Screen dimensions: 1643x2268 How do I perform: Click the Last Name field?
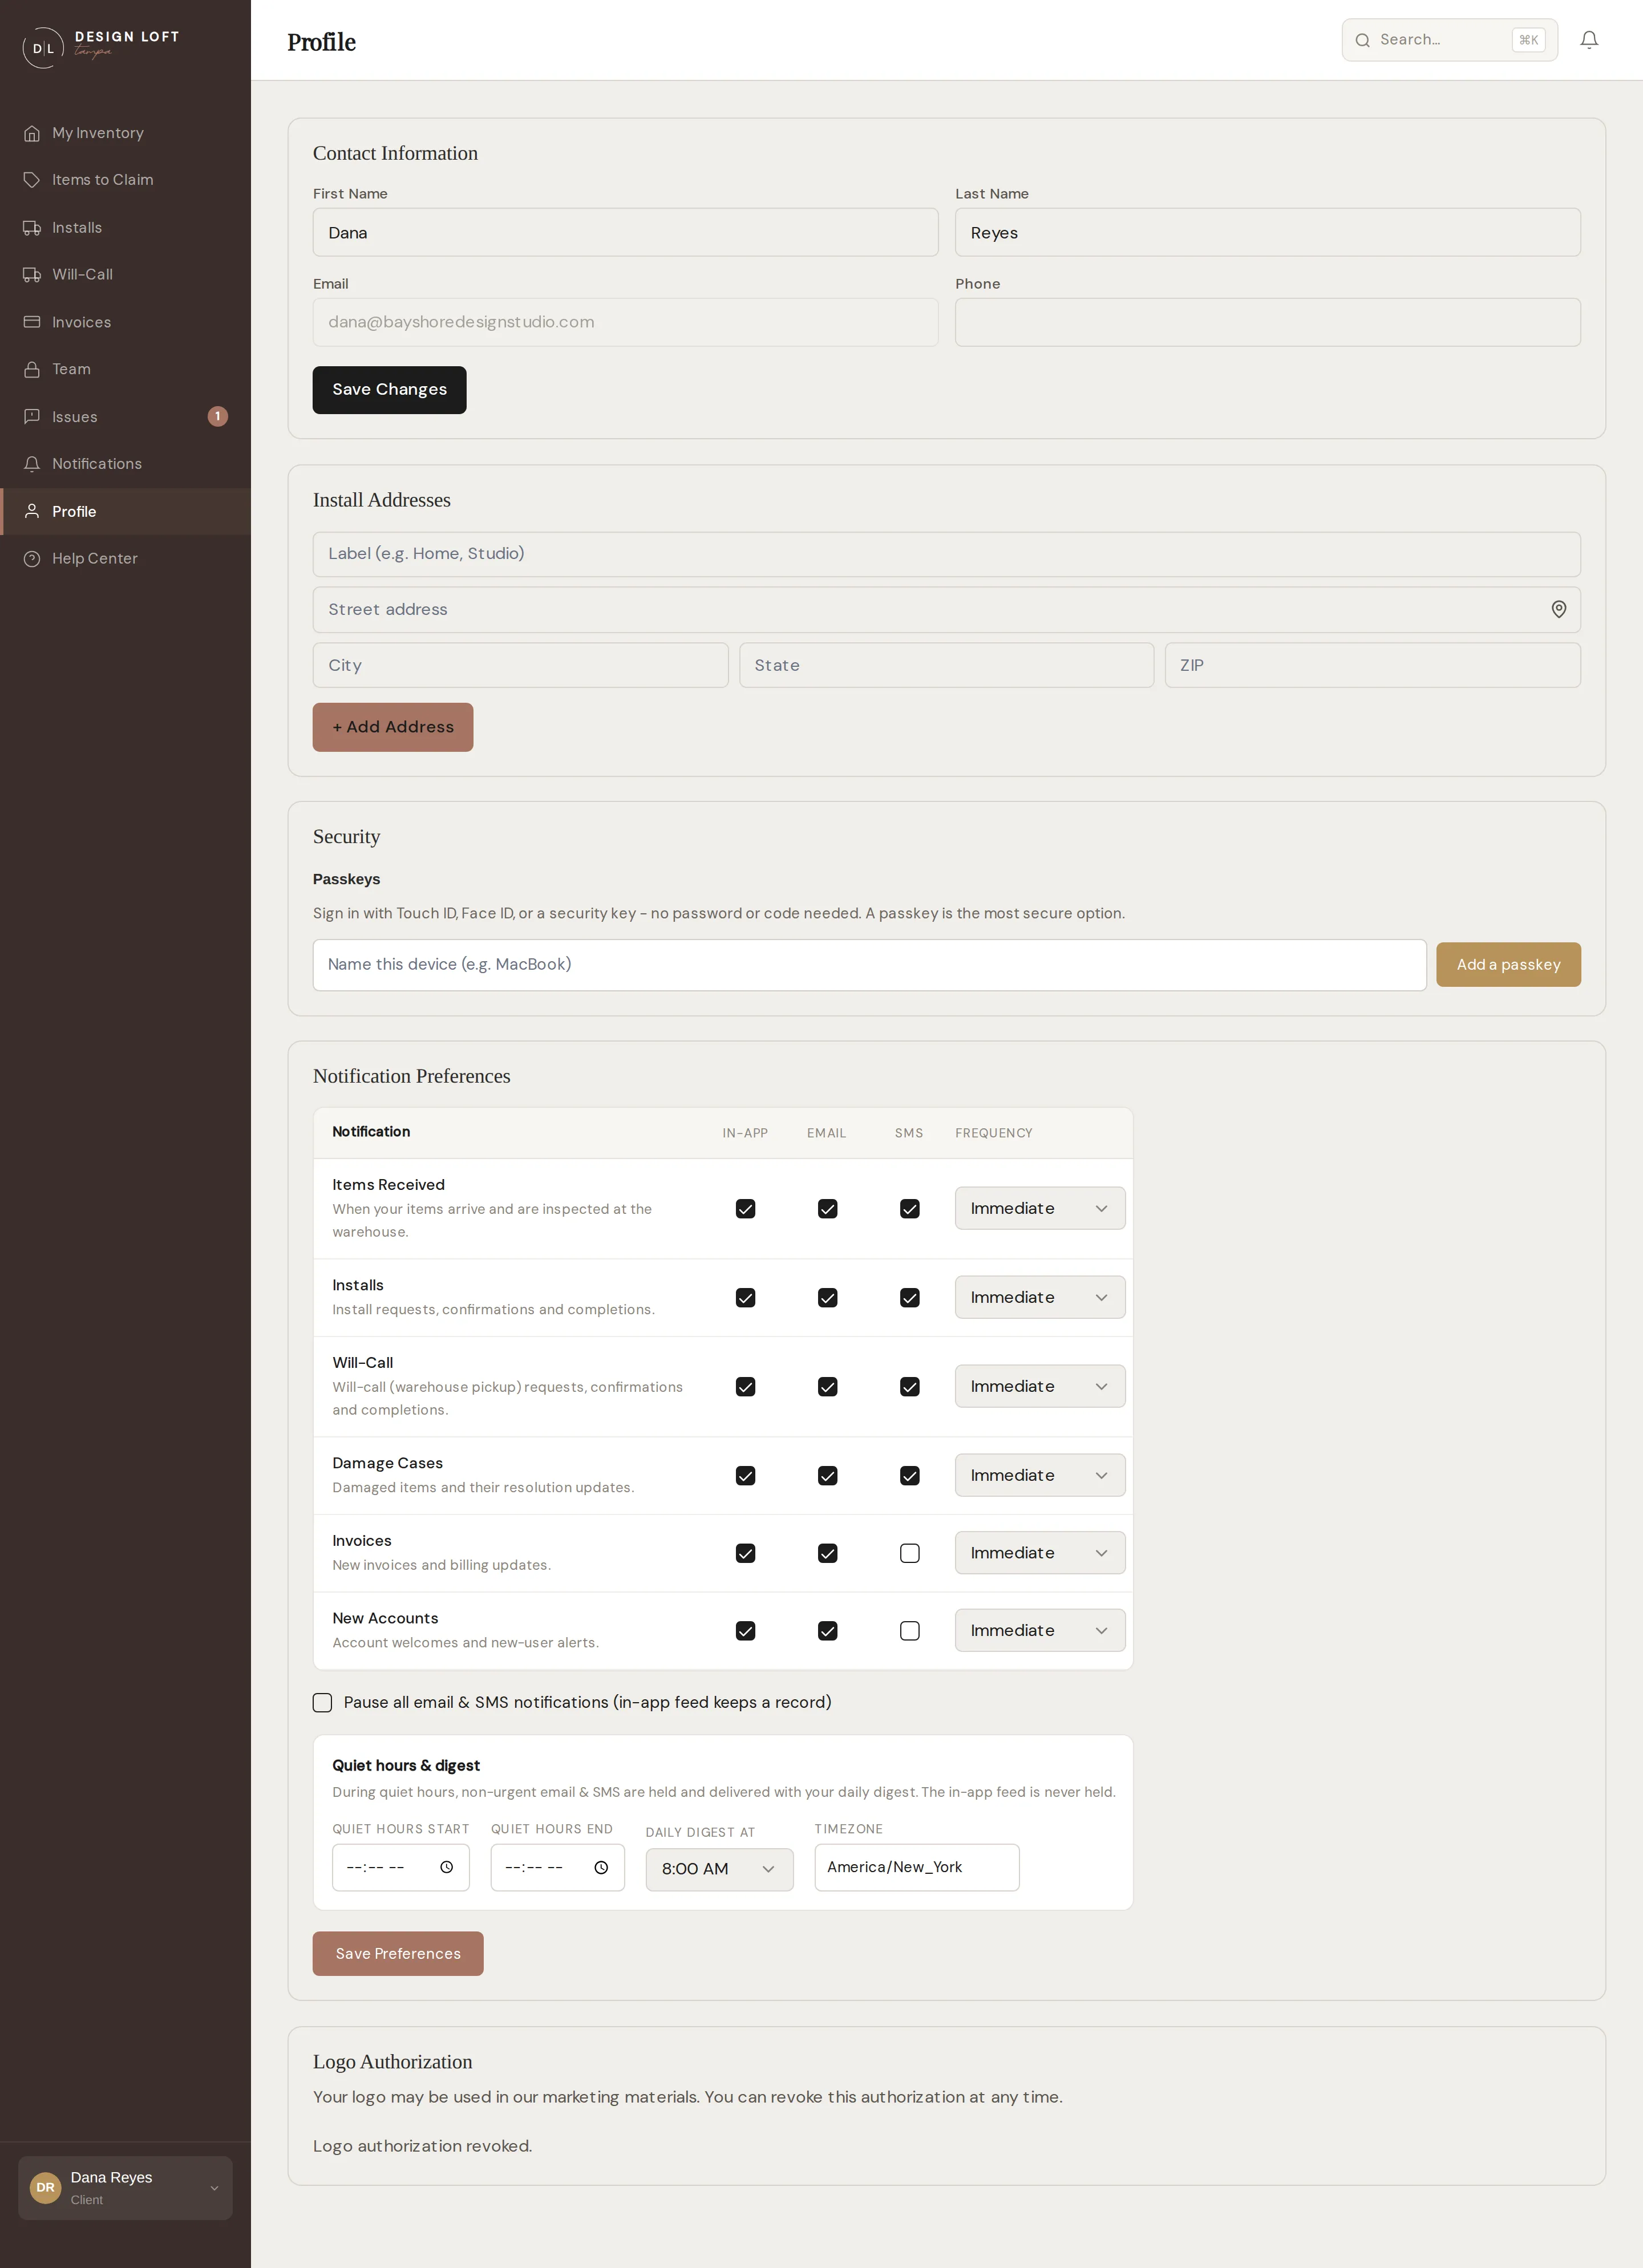point(1267,233)
